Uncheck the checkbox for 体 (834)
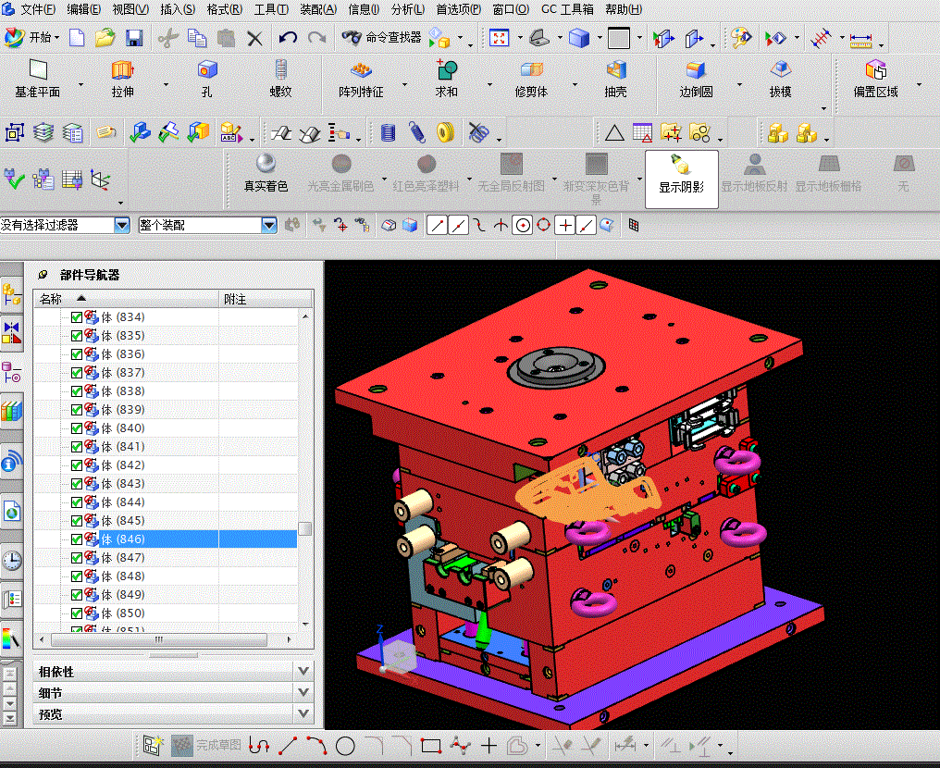Viewport: 940px width, 768px height. point(77,317)
